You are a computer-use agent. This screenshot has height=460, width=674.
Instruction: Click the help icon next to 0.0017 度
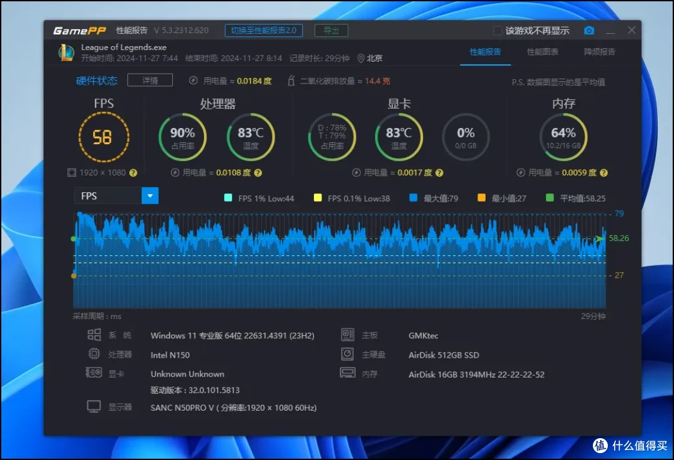(x=439, y=173)
